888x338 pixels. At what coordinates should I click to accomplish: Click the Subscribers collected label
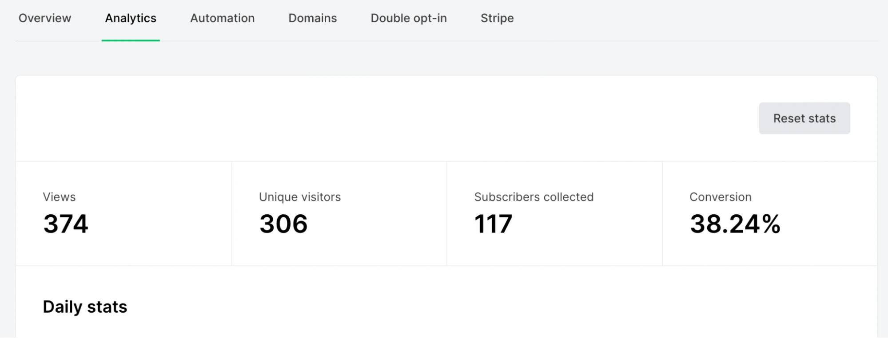coord(534,197)
